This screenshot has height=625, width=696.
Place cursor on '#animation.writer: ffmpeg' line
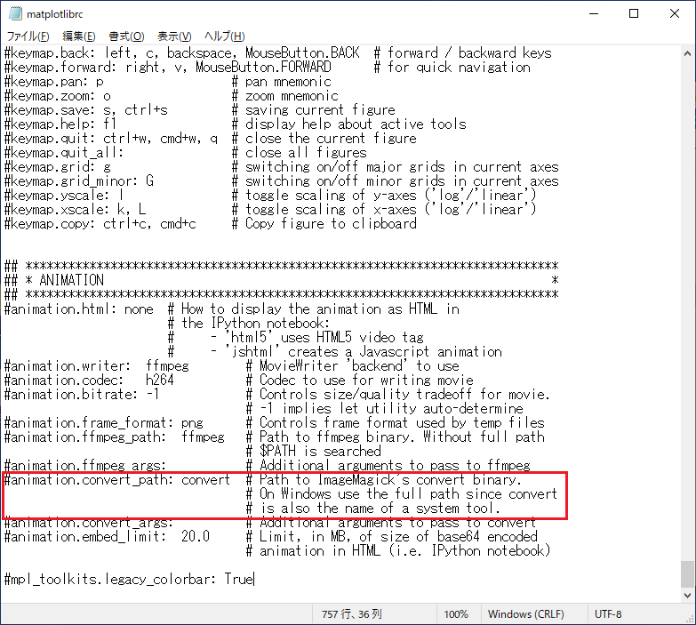[x=232, y=365]
